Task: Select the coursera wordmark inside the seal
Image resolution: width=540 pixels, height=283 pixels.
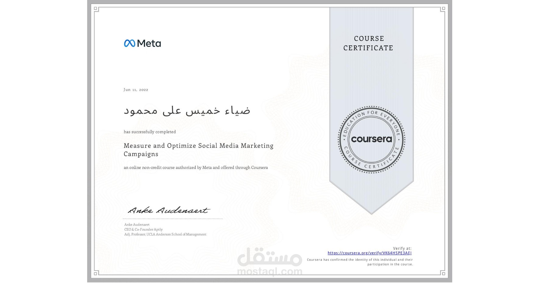Action: click(371, 139)
